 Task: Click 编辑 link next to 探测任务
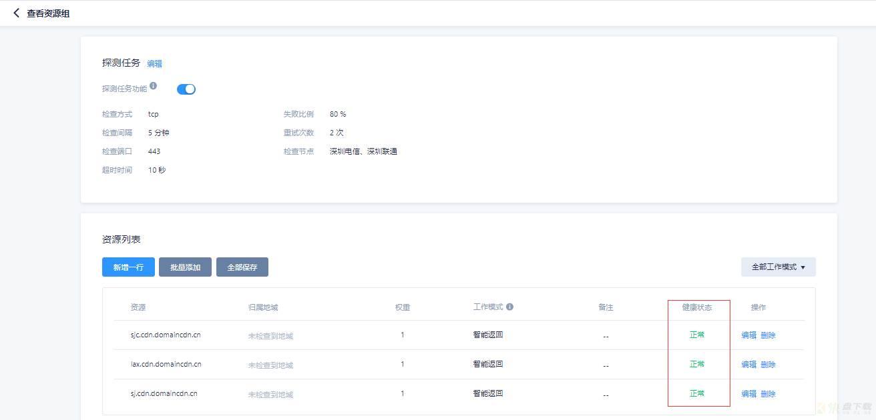pos(154,64)
